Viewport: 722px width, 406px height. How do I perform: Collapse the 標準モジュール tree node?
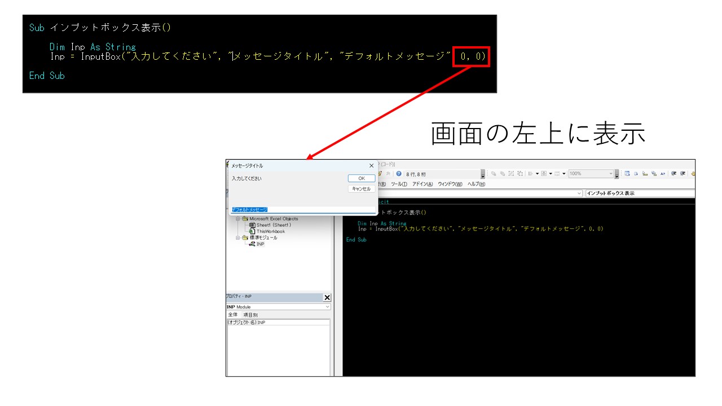(238, 237)
